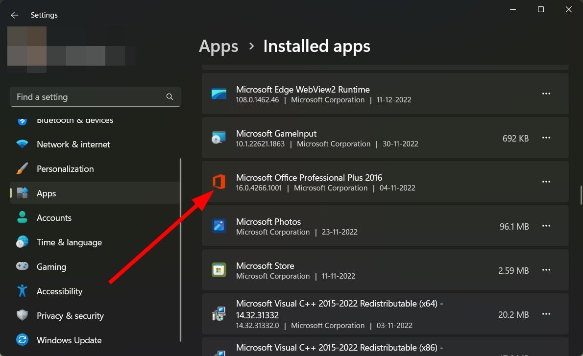Click the Find a setting search box
Screen dimensions: 583x356
point(88,97)
